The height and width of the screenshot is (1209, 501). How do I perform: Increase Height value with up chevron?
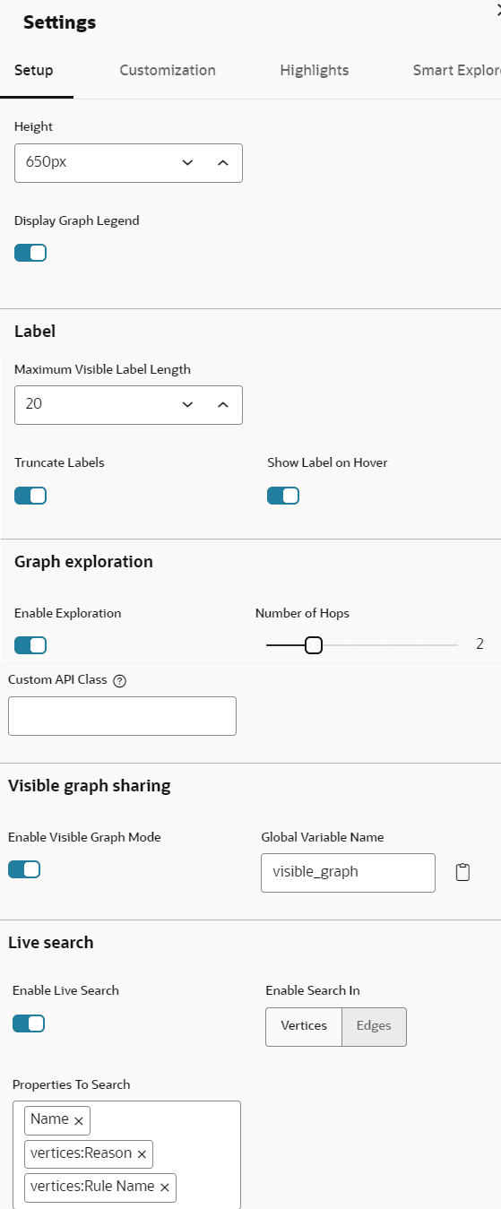tap(223, 163)
